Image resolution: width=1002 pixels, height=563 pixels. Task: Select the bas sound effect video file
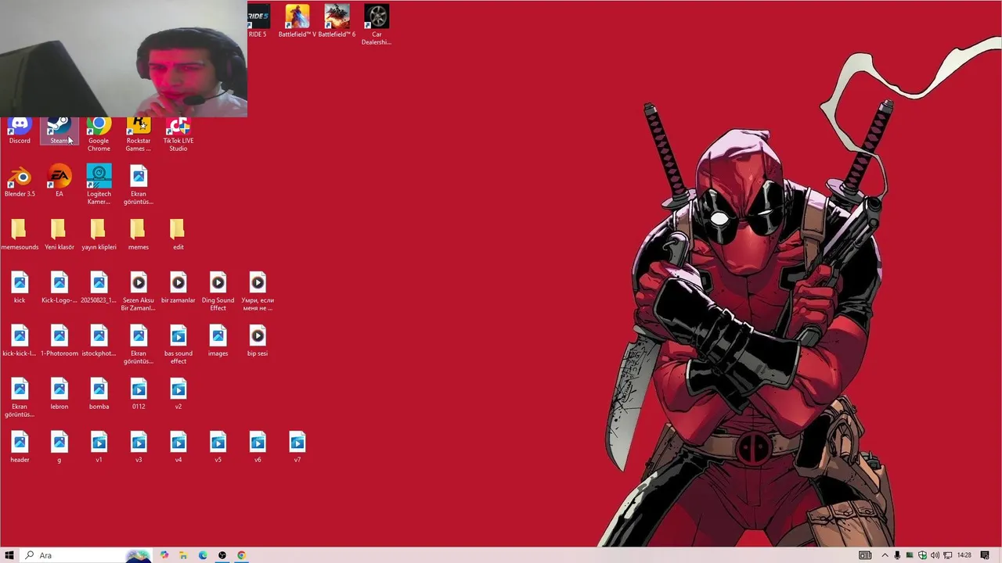point(178,345)
